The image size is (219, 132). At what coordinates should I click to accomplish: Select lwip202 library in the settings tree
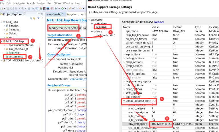(102, 27)
